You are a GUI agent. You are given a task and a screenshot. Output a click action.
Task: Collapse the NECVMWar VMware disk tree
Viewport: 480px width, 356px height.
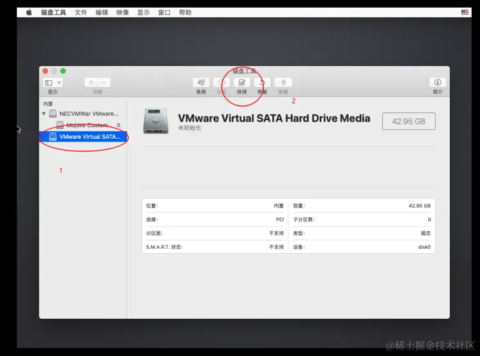(x=44, y=114)
